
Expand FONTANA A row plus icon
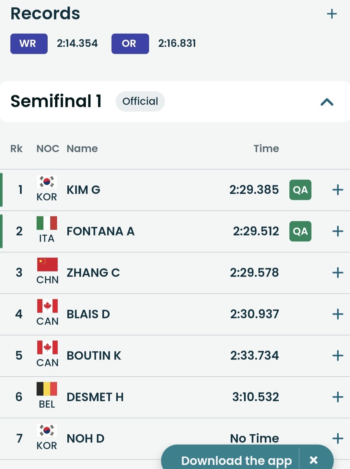tap(338, 231)
